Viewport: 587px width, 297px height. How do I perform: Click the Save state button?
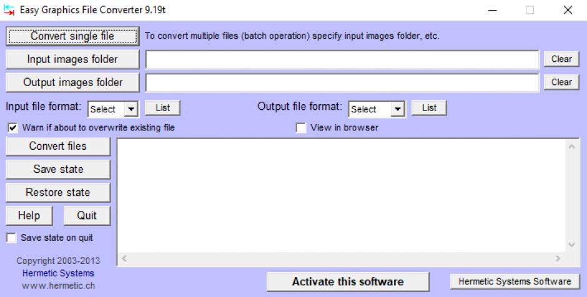[x=58, y=169]
